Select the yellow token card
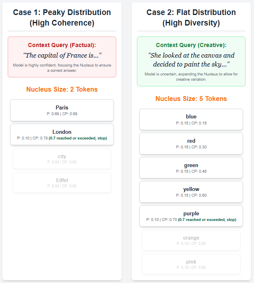 [191, 192]
